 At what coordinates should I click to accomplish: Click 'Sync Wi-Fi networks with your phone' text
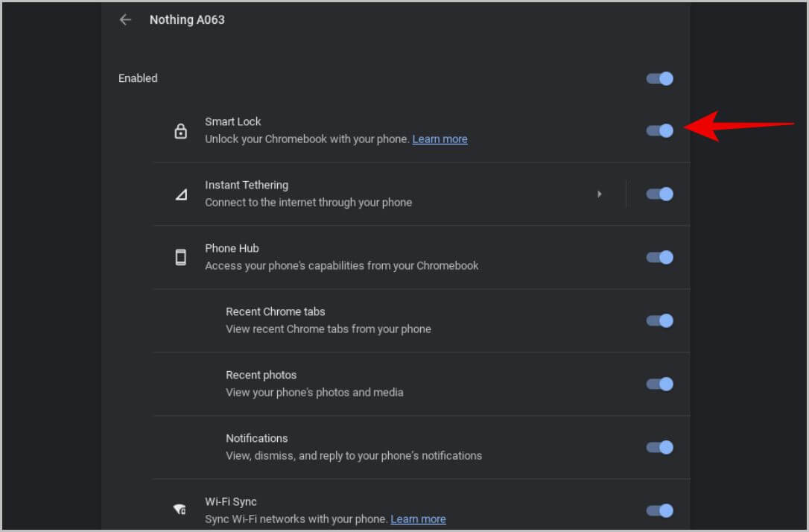click(296, 519)
